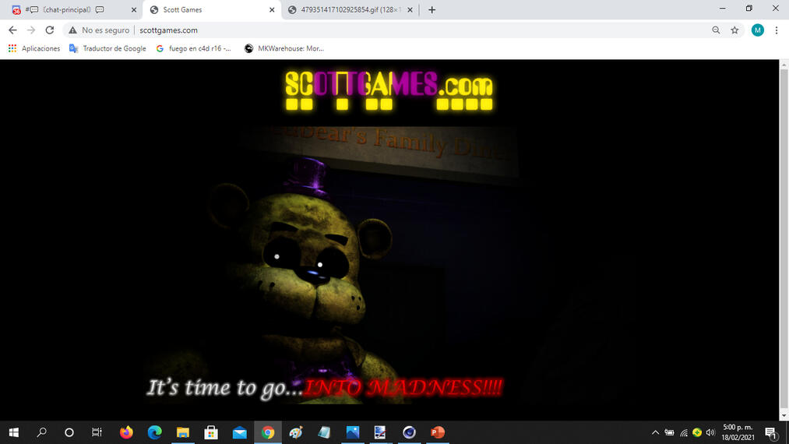Click the "It's time to go..." text

tap(225, 388)
